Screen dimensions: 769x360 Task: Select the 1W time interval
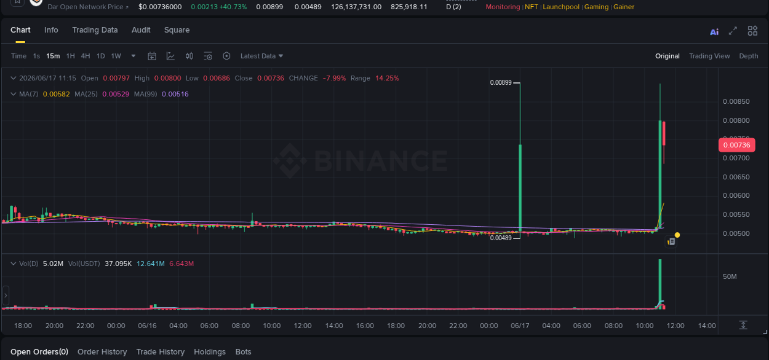[x=116, y=56]
